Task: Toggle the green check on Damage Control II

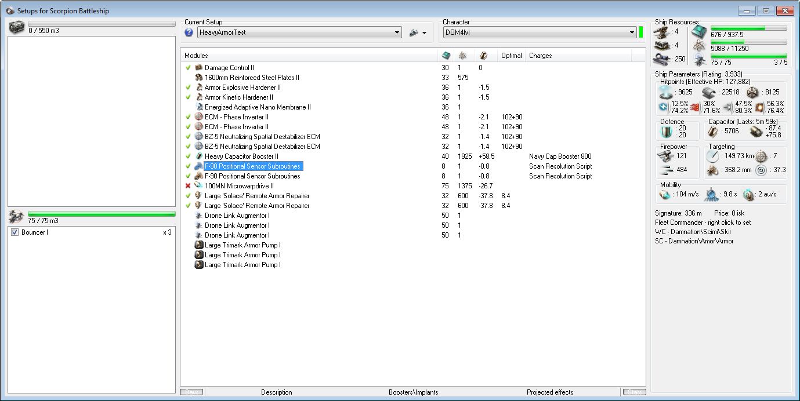Action: (188, 68)
